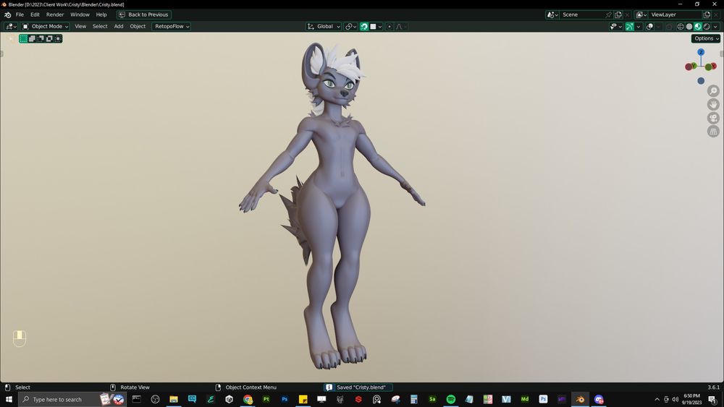Click the Z axis on navigation gizmo
This screenshot has height=407, width=724.
pos(701,52)
